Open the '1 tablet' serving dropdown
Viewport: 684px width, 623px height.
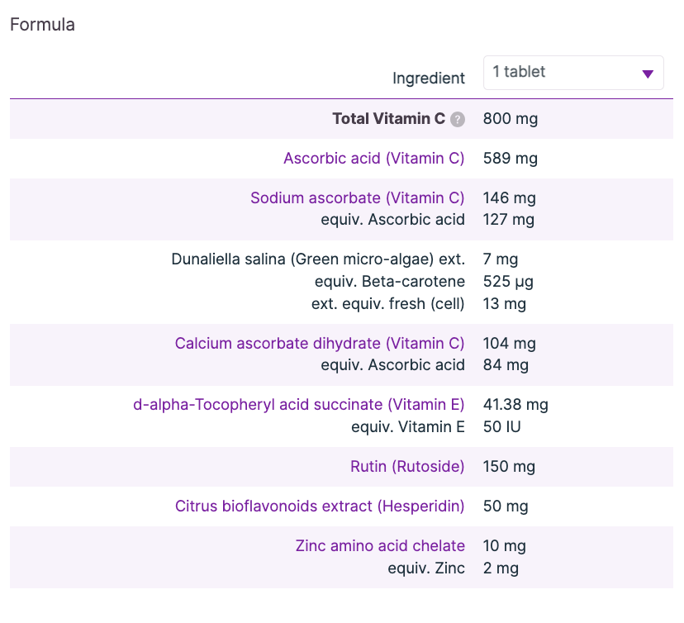pos(573,73)
